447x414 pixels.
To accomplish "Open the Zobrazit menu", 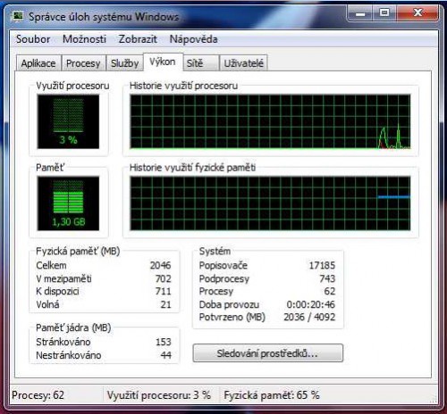I will click(x=138, y=39).
